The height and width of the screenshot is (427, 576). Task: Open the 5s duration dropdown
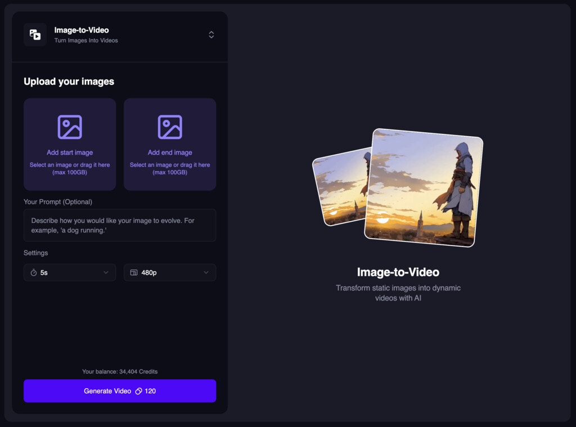point(69,272)
